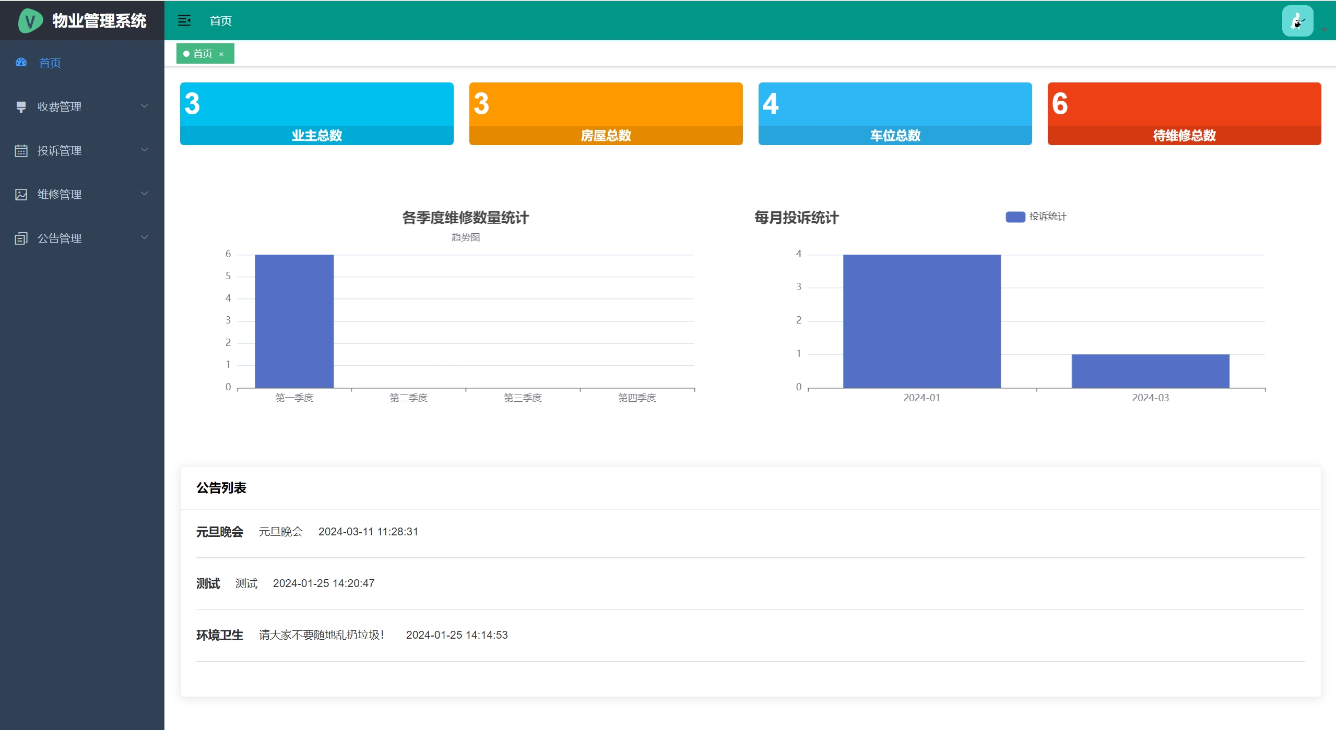Click the 第一季度 bar in the repair chart

294,321
